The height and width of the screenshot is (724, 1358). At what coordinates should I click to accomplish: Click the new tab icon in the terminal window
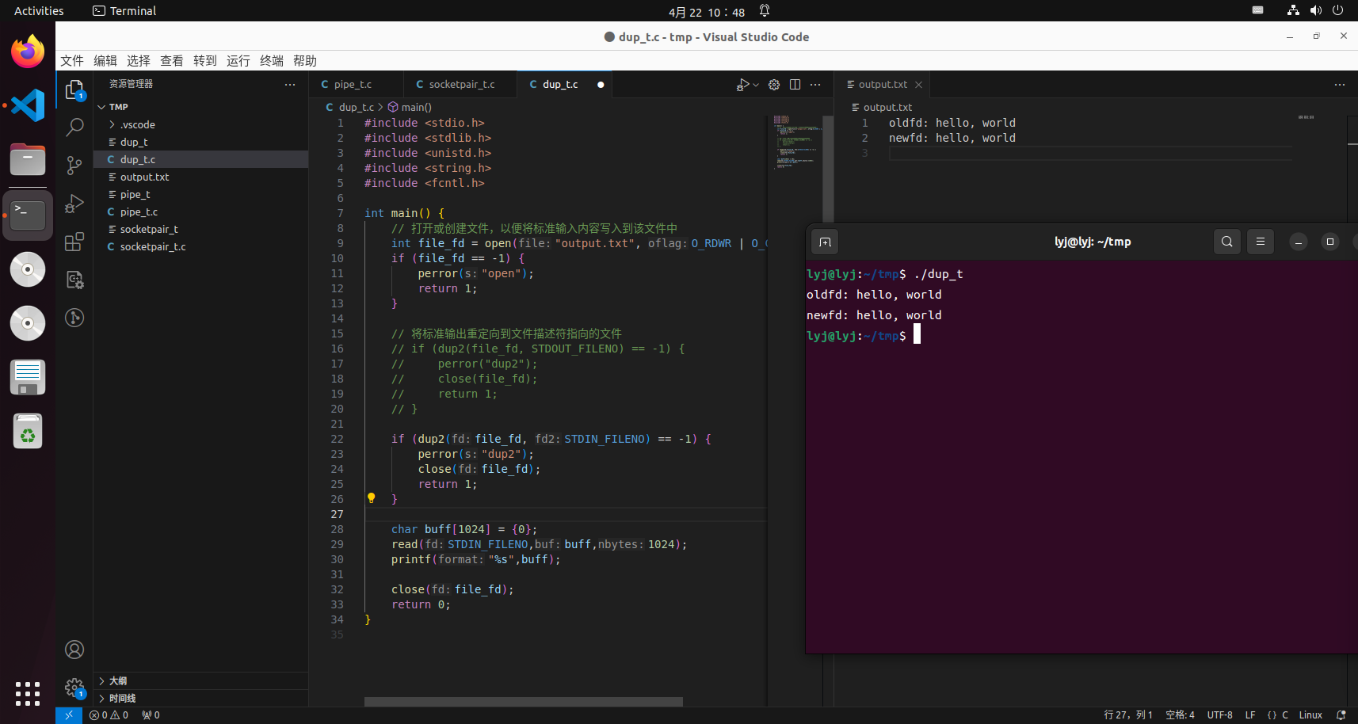click(825, 242)
